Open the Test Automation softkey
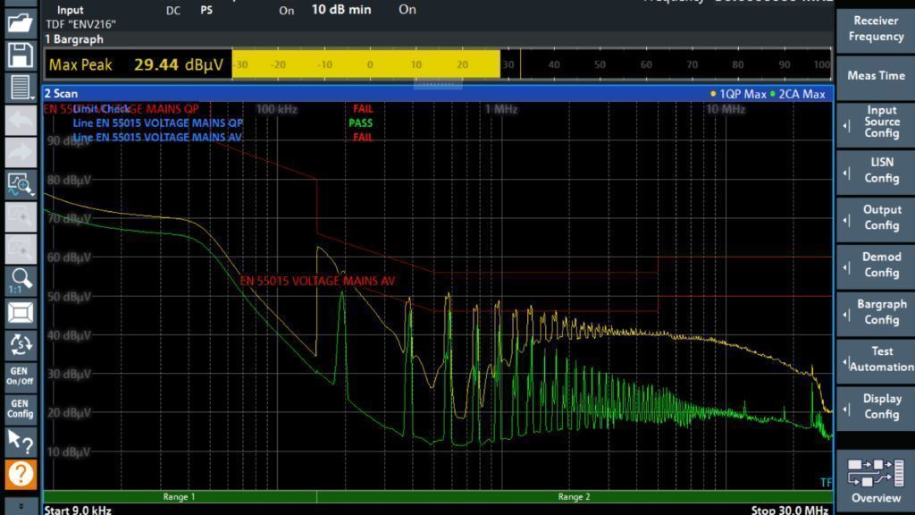 (x=880, y=359)
